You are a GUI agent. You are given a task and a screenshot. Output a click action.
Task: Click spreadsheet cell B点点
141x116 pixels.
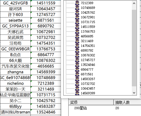click(x=15, y=55)
